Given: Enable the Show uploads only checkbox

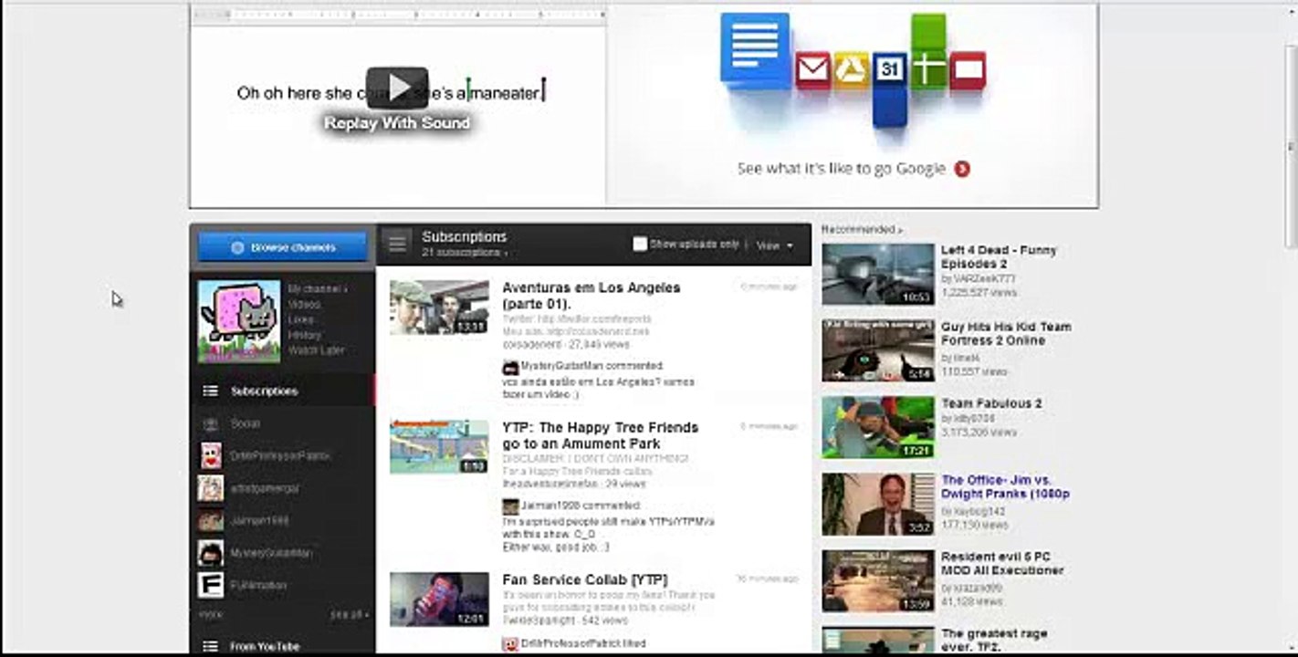Looking at the screenshot, I should tap(640, 245).
